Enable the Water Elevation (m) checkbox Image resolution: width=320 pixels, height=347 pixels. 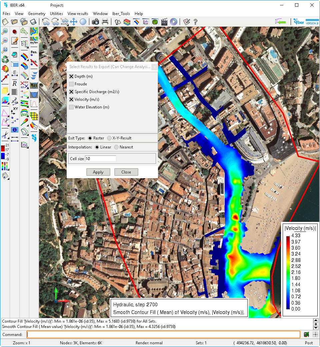(x=71, y=107)
